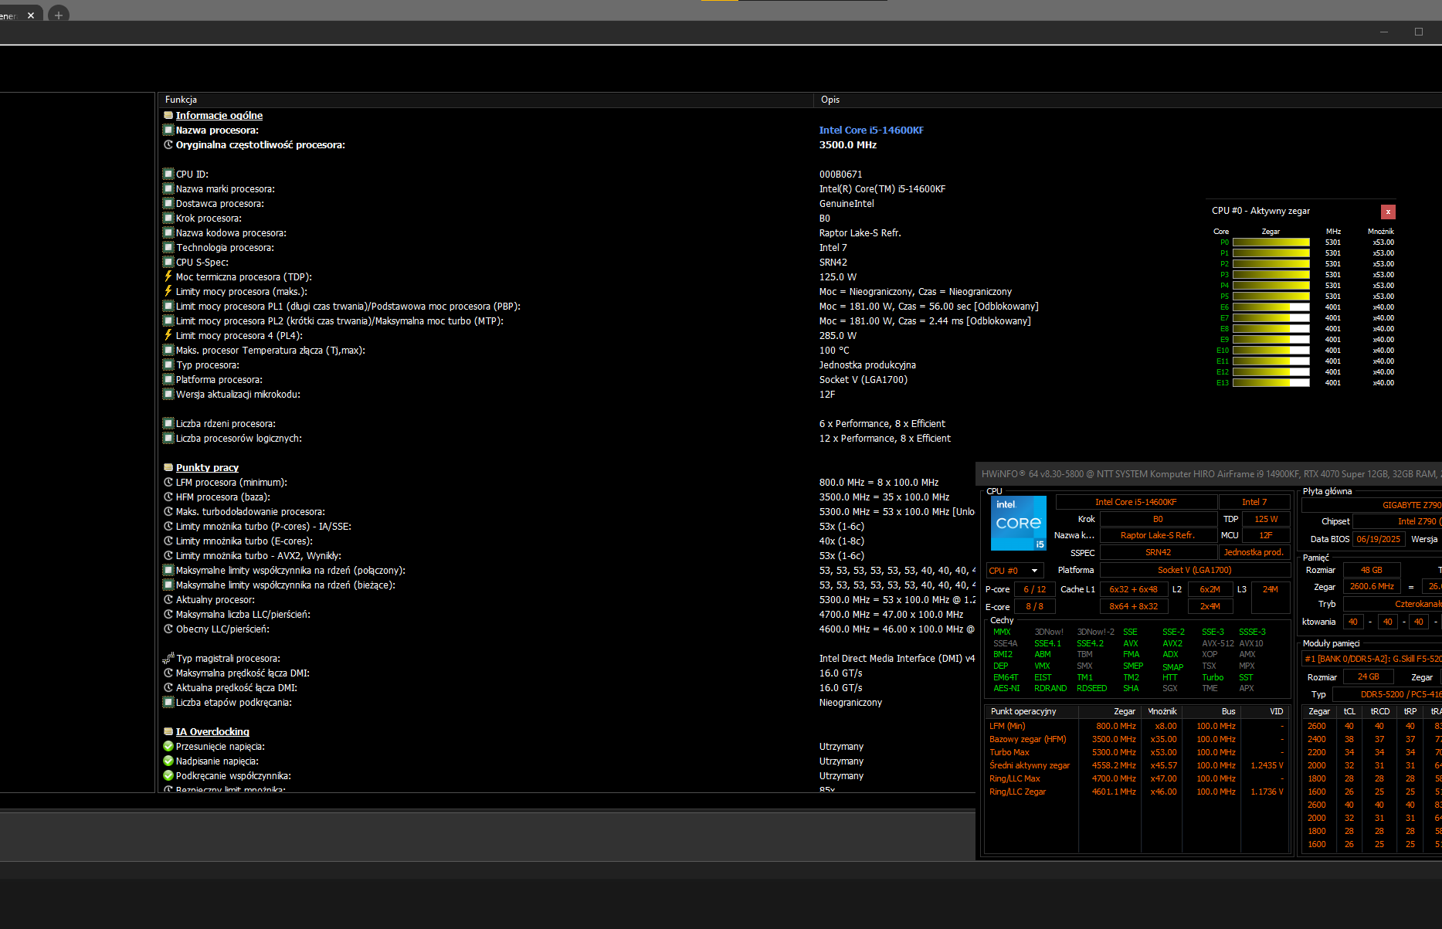Click the P0 core clock bar
The height and width of the screenshot is (929, 1442).
click(1271, 242)
